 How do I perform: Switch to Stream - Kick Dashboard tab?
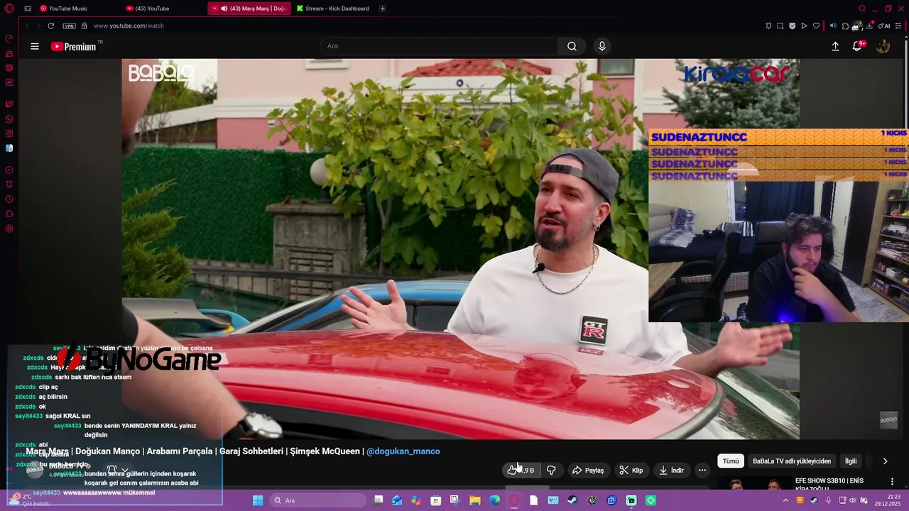[334, 9]
